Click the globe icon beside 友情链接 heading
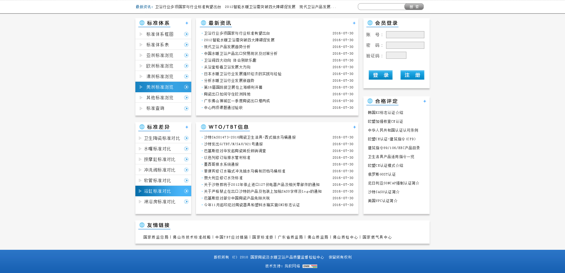 click(x=142, y=225)
